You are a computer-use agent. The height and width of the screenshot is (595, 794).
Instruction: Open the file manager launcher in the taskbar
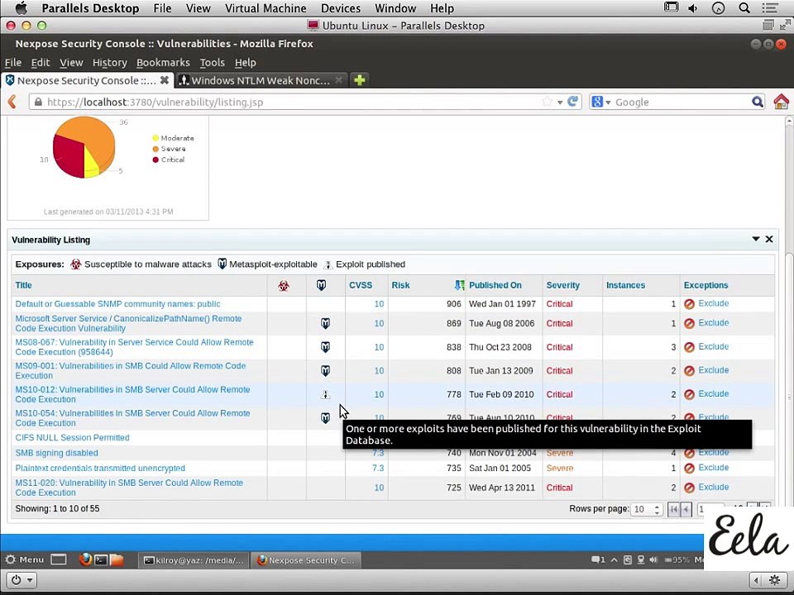117,559
